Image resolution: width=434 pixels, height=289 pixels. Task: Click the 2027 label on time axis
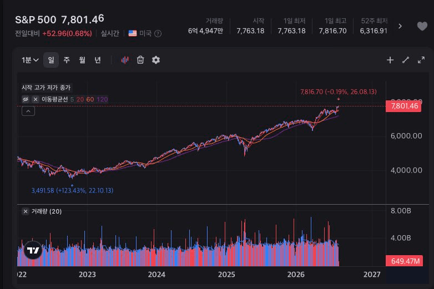click(x=372, y=275)
